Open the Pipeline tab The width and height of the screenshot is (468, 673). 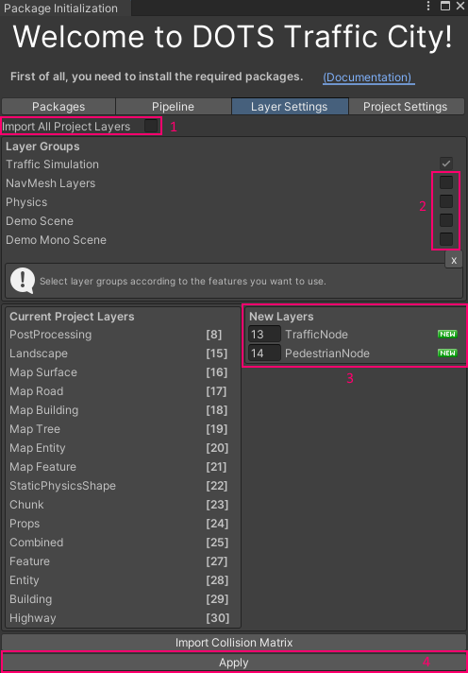pyautogui.click(x=174, y=107)
